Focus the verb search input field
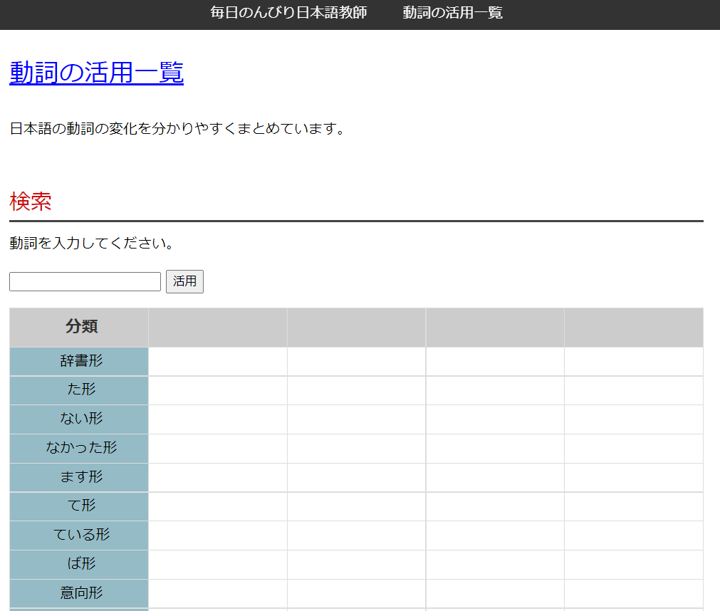This screenshot has width=720, height=611. tap(85, 281)
